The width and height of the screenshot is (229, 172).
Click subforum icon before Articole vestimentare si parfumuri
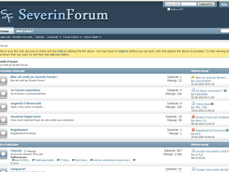coord(92,160)
